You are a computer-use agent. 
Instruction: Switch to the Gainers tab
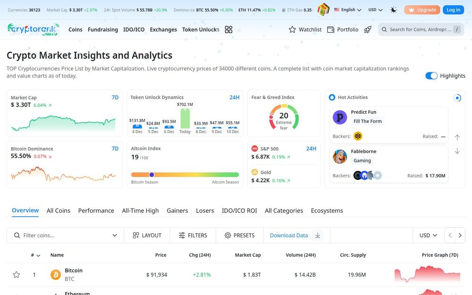[177, 211]
